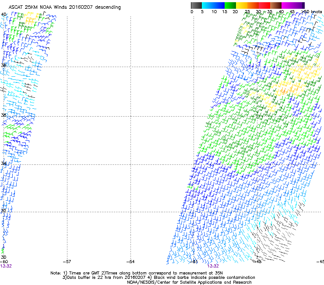Click the brown 35-40 knots color segment
Image resolution: width=324 pixels, height=285 pixels.
coord(276,5)
